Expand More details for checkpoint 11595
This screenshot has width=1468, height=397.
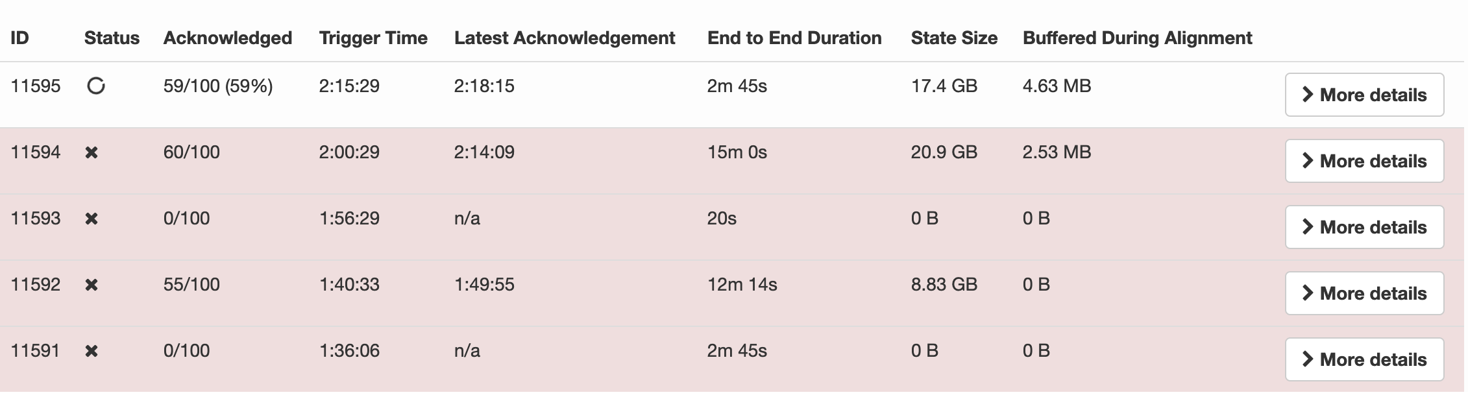[1364, 95]
